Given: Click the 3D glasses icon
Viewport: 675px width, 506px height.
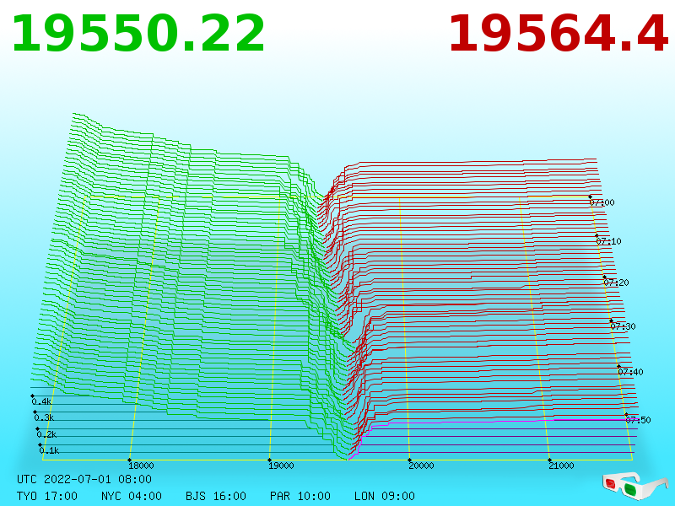Looking at the screenshot, I should tap(635, 485).
